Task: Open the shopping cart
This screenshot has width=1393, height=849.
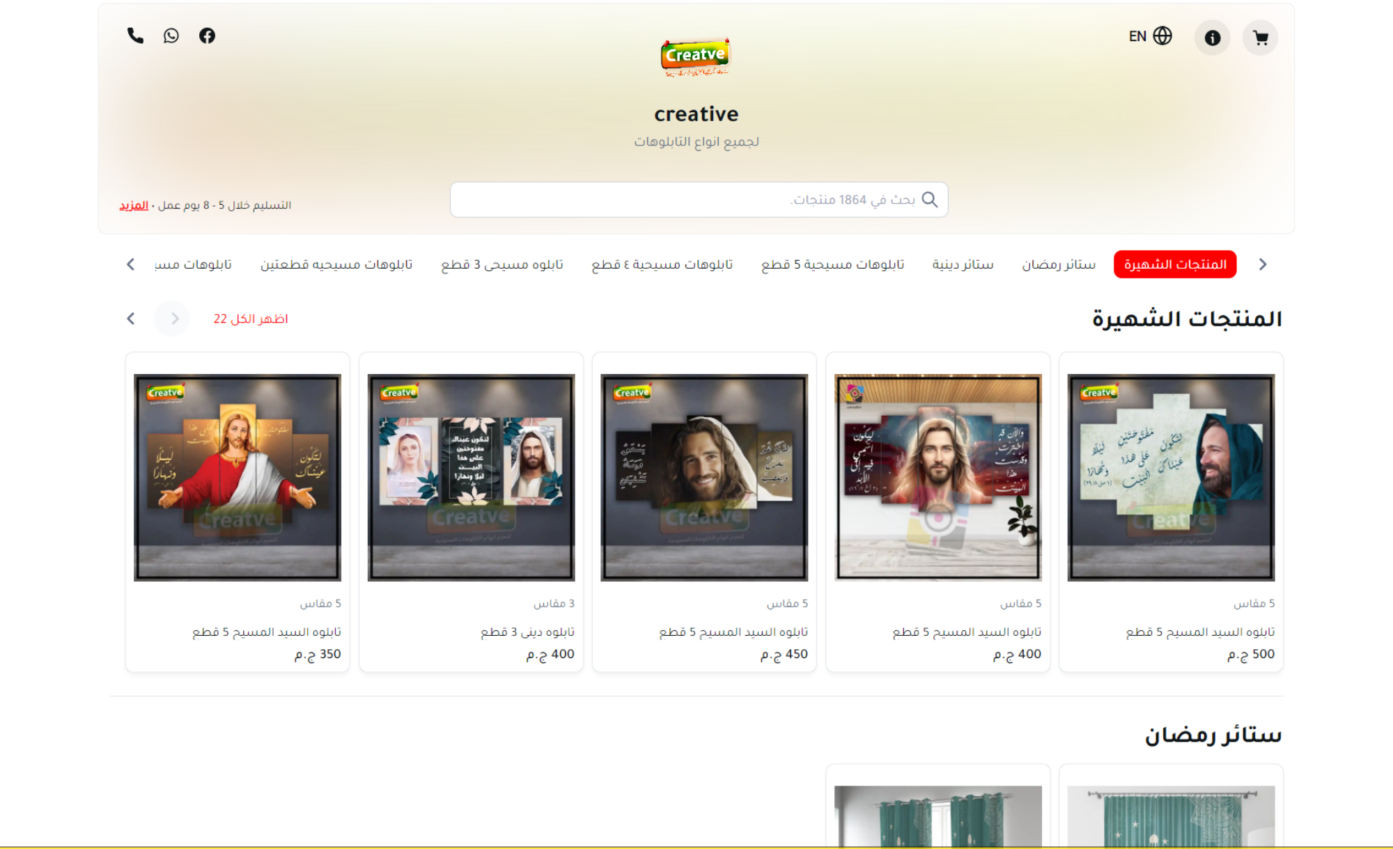Action: pyautogui.click(x=1260, y=38)
